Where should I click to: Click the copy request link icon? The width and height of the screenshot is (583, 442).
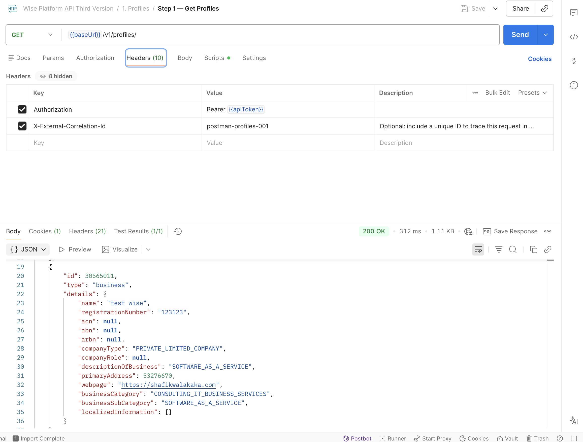(x=544, y=8)
